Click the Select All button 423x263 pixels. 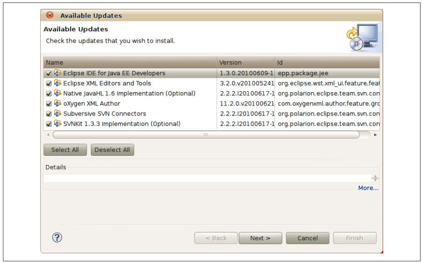click(x=65, y=150)
